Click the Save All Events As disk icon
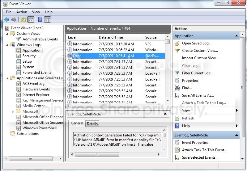 (x=177, y=95)
